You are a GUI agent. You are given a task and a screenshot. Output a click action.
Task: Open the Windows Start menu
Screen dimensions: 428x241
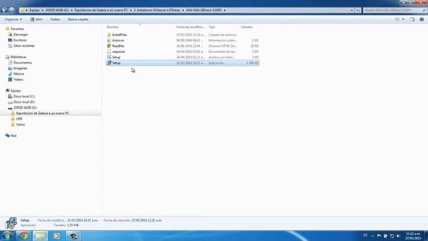7,236
